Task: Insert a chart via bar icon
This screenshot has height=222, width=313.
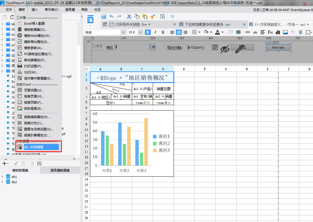Action: tap(278, 32)
